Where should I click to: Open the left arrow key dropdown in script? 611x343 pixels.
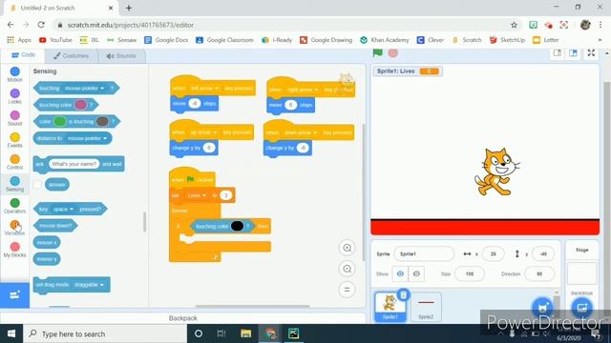(203, 89)
